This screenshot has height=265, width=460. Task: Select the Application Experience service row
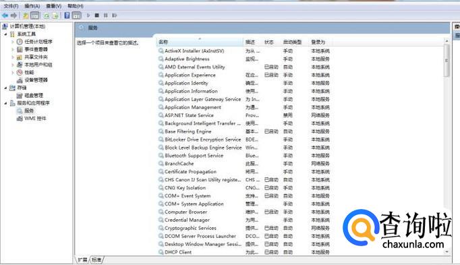pyautogui.click(x=244, y=75)
